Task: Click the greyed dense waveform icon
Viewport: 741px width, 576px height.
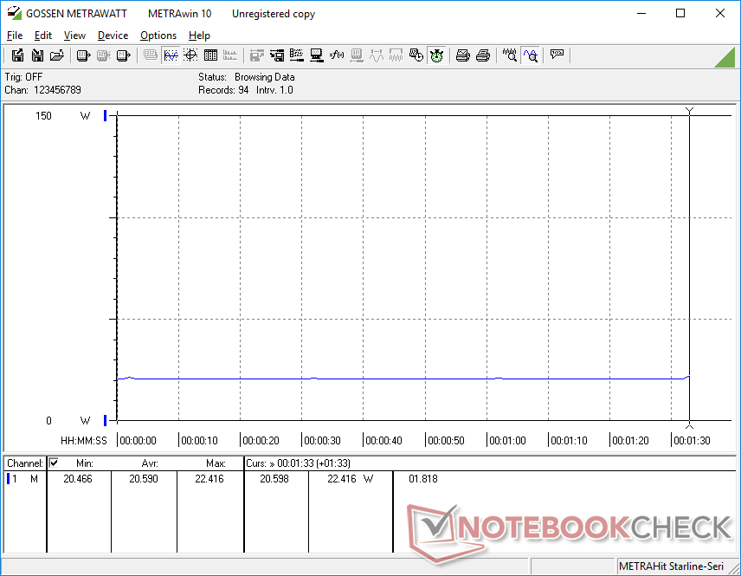Action: [396, 55]
